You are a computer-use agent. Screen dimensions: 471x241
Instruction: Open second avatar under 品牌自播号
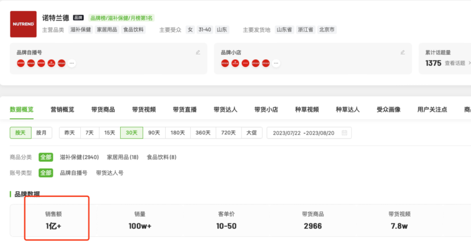pos(31,63)
